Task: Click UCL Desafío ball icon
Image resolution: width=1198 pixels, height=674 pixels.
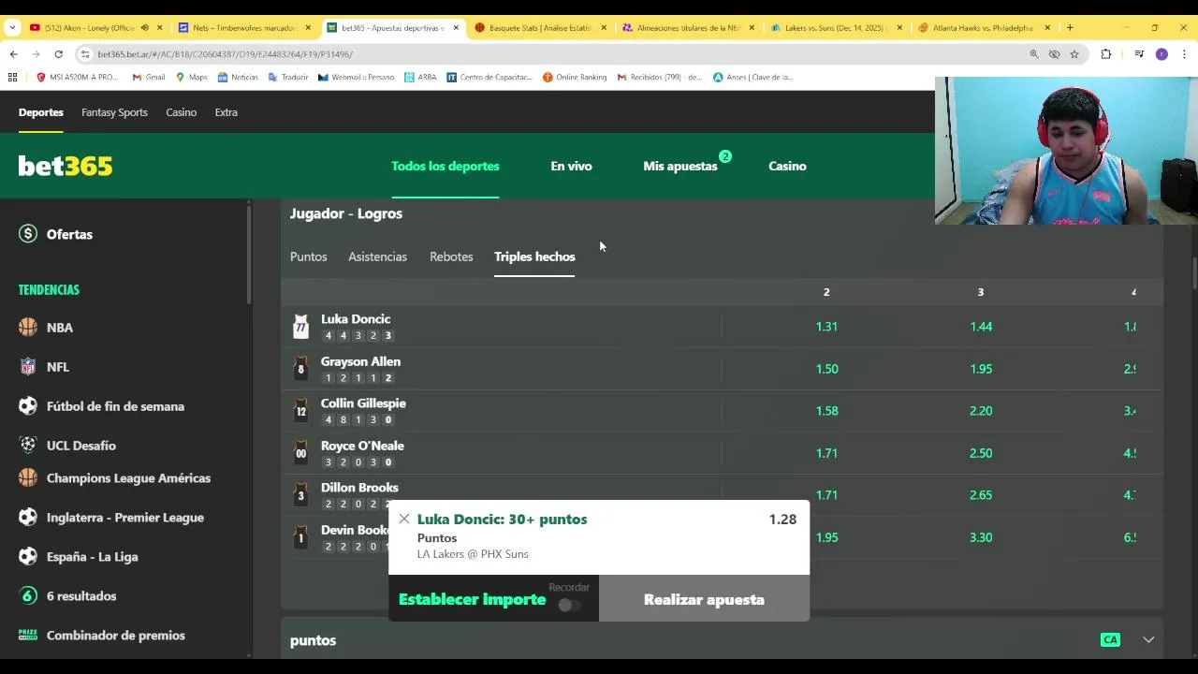Action: click(x=28, y=446)
